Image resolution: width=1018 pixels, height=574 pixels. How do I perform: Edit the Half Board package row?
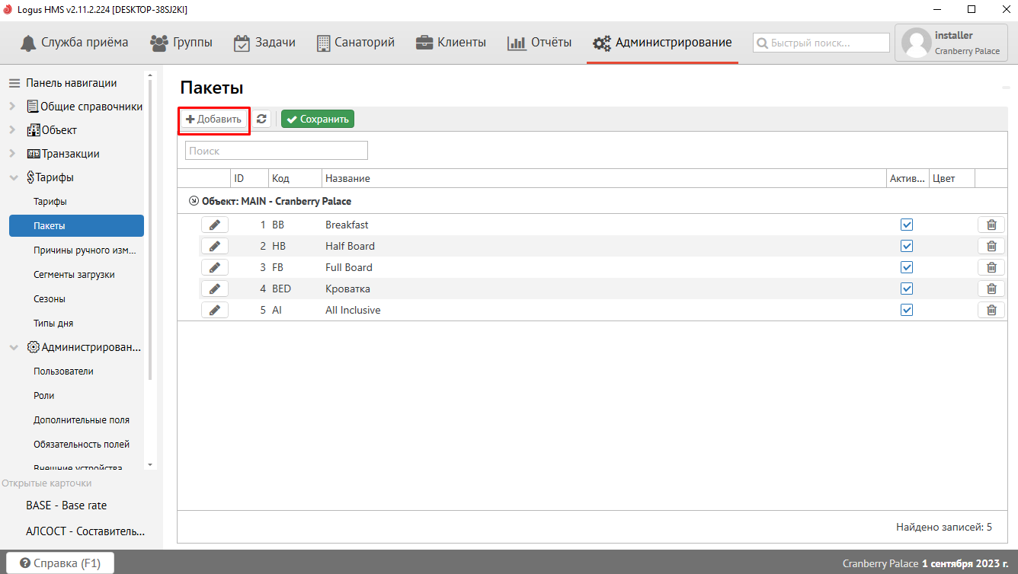click(x=215, y=246)
